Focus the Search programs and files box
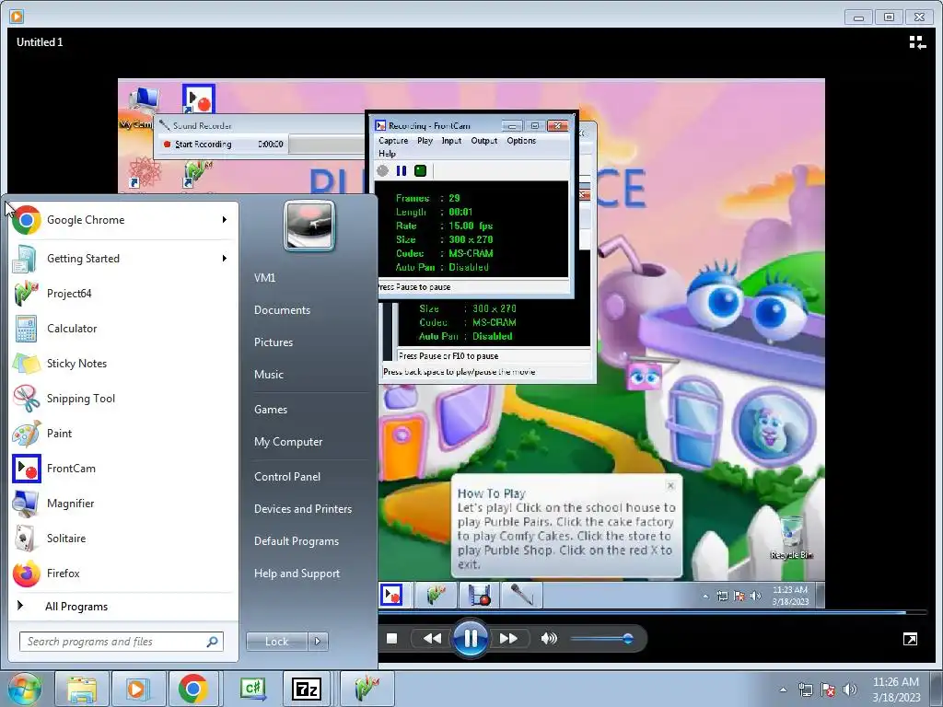 tap(121, 642)
